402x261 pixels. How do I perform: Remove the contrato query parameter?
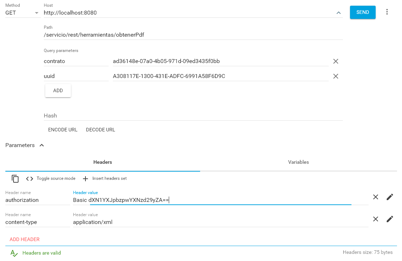335,61
